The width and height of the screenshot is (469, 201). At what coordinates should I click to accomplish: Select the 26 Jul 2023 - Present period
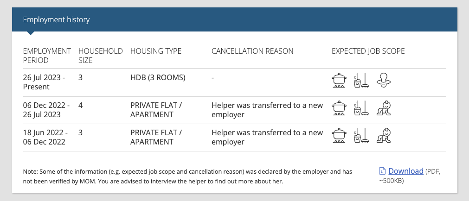[44, 82]
